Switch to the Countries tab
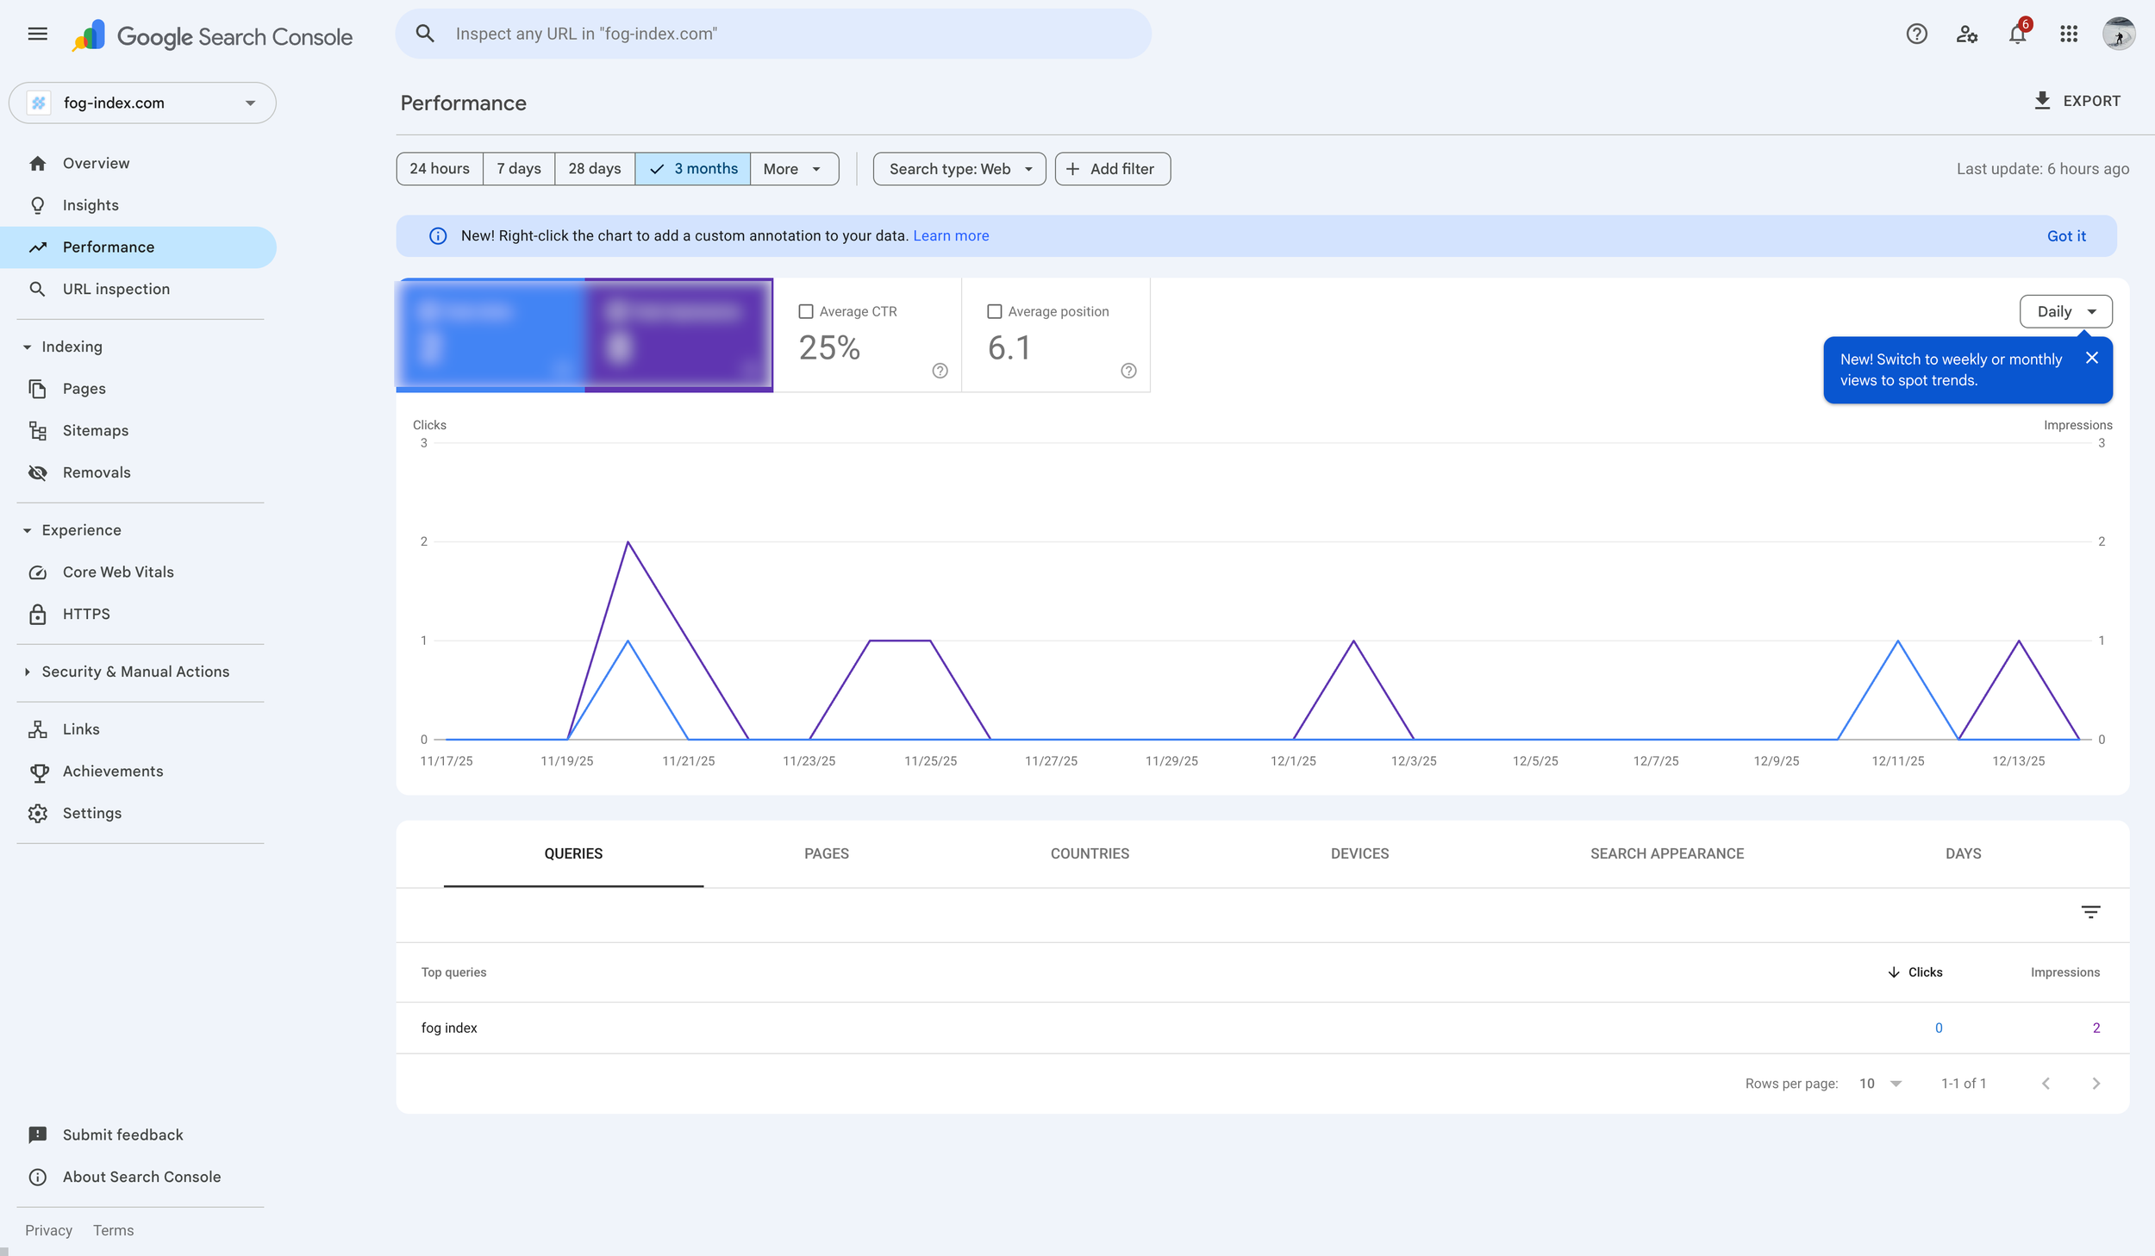Image resolution: width=2155 pixels, height=1256 pixels. click(x=1090, y=853)
